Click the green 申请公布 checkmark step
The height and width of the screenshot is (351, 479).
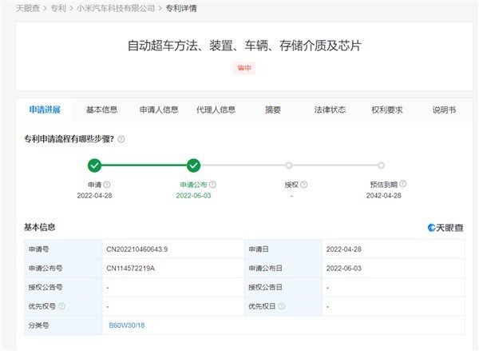tap(193, 166)
